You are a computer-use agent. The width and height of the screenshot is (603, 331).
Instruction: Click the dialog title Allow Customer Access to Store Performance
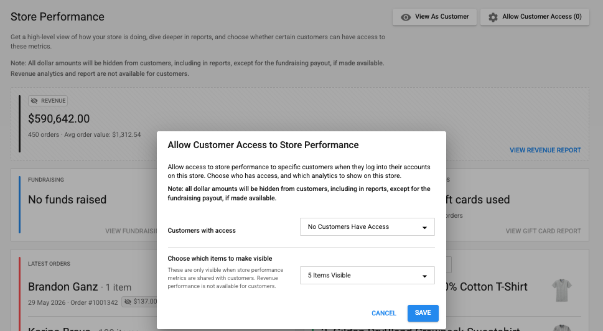click(263, 145)
